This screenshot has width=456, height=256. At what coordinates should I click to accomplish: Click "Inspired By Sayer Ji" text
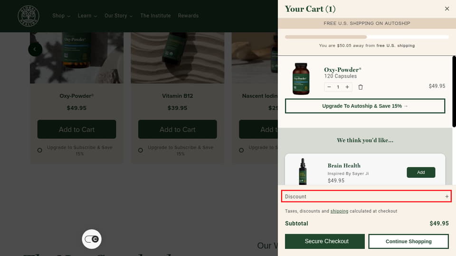[x=348, y=174]
